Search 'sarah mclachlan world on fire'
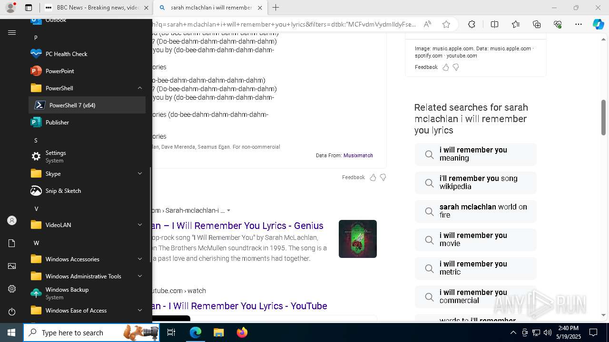The width and height of the screenshot is (609, 342). point(475,211)
